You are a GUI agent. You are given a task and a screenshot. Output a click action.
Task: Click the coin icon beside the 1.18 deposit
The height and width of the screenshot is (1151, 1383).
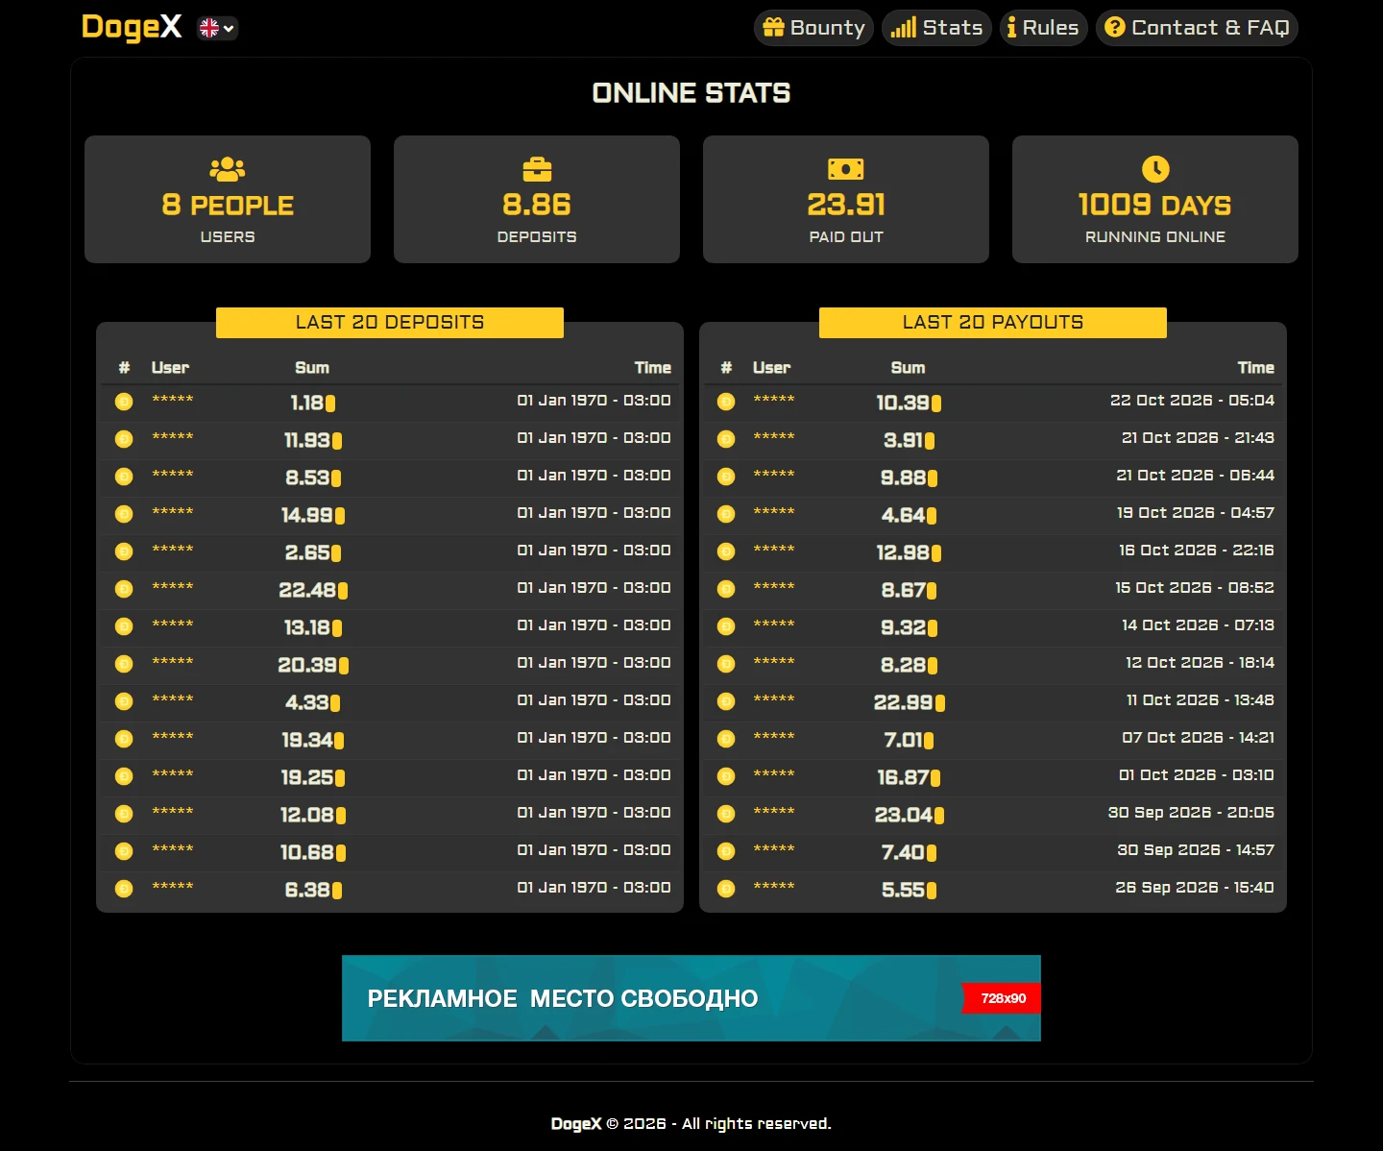tap(124, 402)
